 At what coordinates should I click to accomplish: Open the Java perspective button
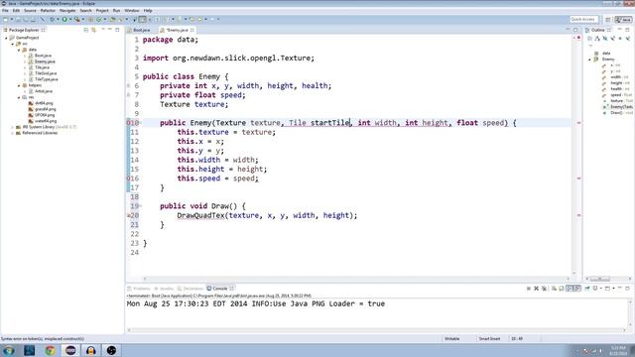pos(624,20)
